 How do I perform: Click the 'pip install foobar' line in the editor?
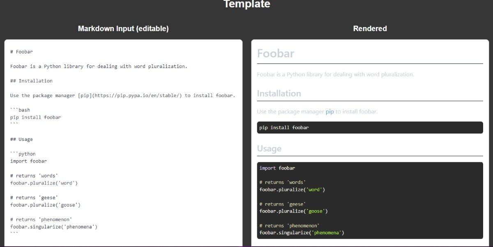[x=35, y=117]
